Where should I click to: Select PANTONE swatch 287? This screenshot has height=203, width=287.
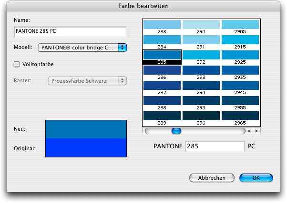point(162,85)
